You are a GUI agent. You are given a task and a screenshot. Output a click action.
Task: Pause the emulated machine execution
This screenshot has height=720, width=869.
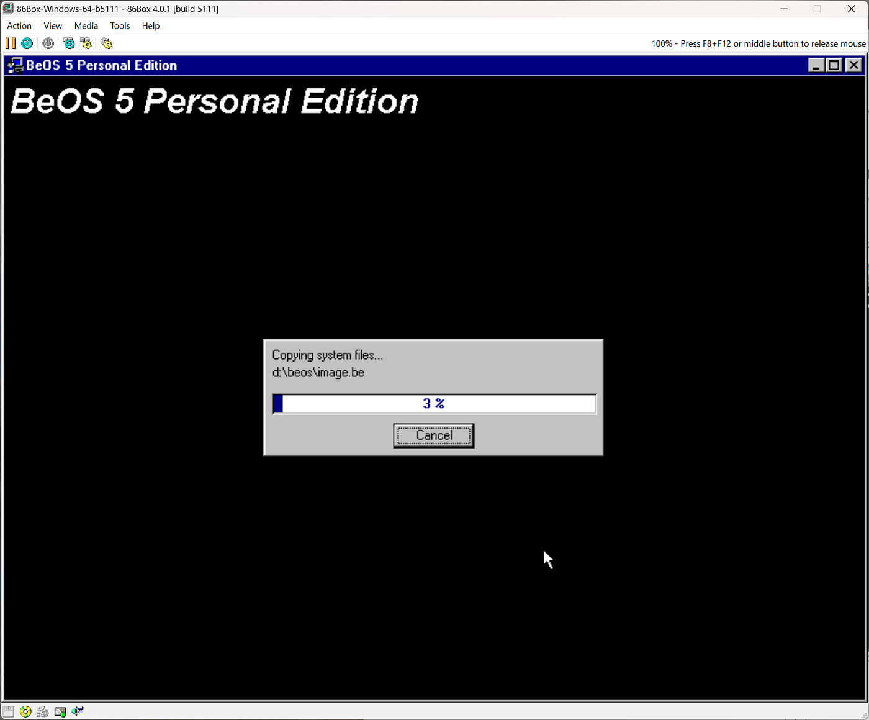(x=11, y=43)
